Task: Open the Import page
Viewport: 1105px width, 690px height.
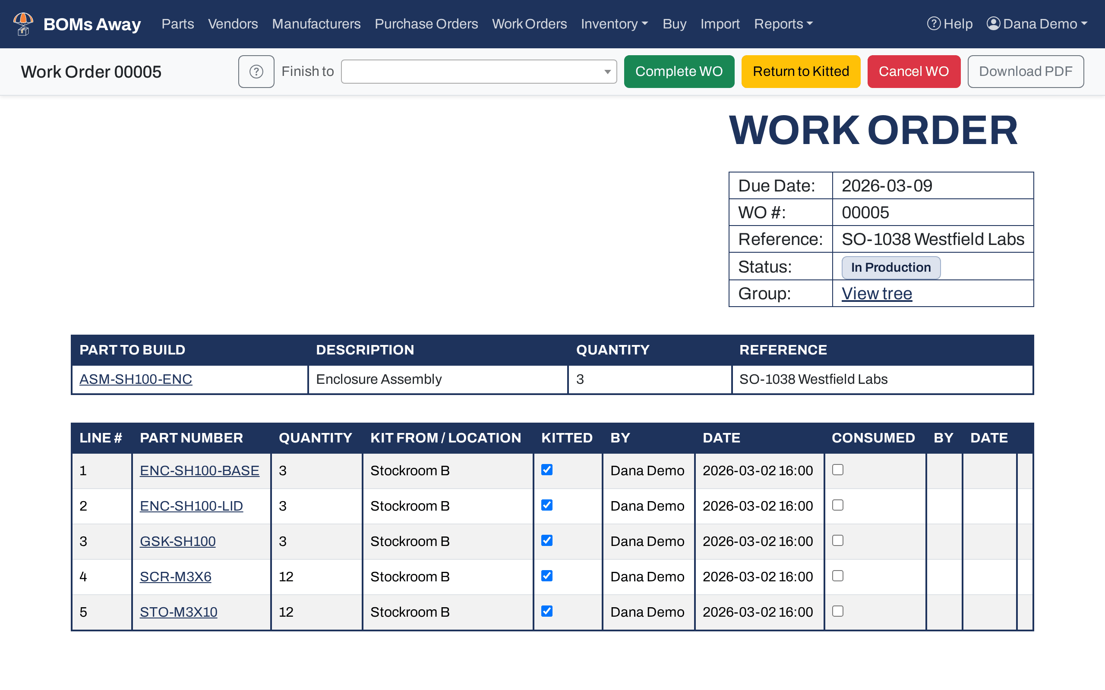Action: coord(720,24)
